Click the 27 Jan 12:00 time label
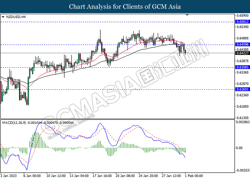Screen dimensions: 250x178 [x=171, y=176]
